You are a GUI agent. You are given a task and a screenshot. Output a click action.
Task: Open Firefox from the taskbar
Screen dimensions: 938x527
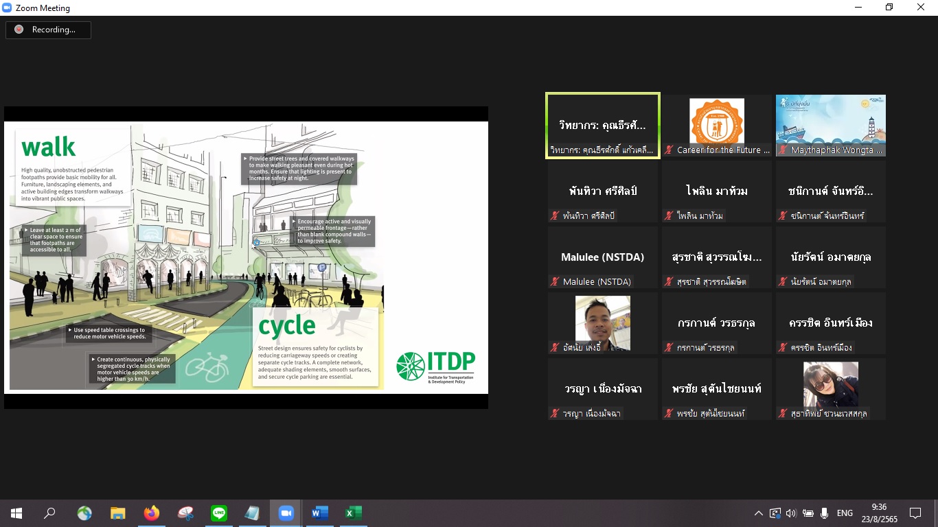[x=152, y=513]
